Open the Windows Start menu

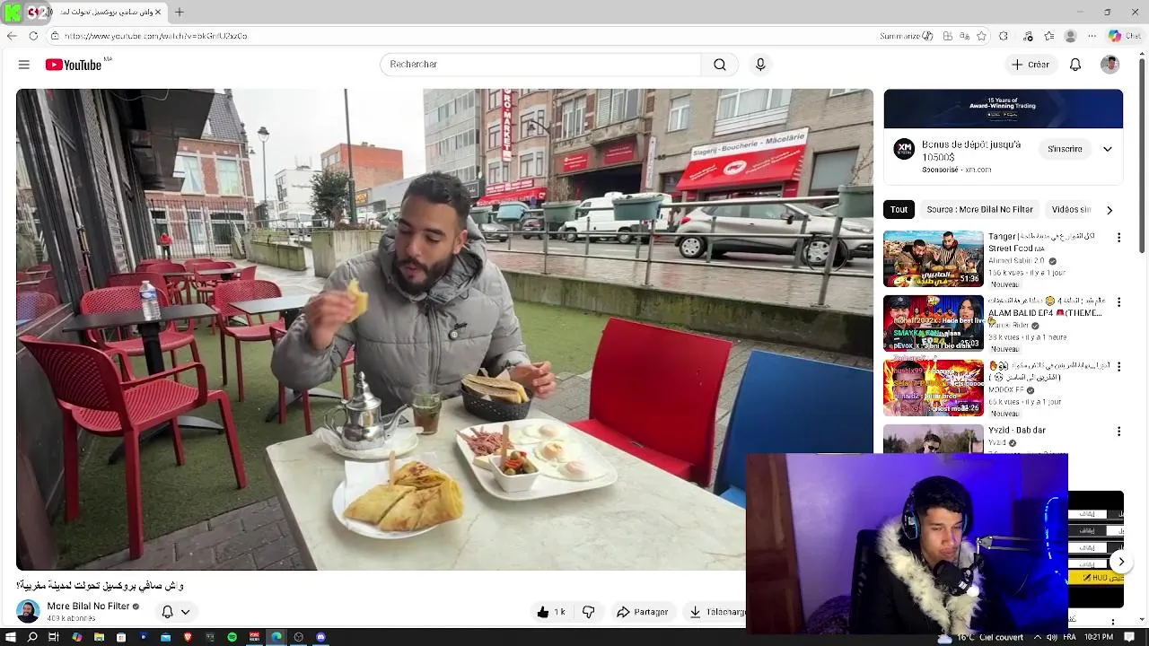pyautogui.click(x=11, y=637)
